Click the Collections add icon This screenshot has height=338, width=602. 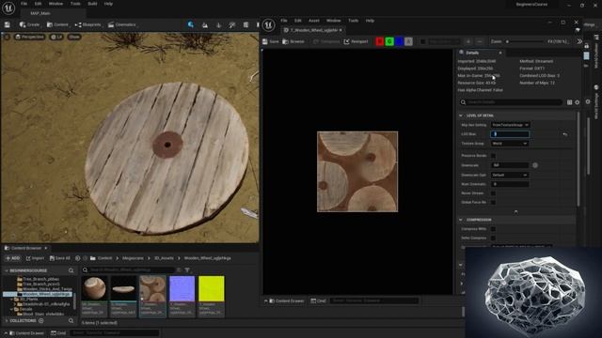41,321
